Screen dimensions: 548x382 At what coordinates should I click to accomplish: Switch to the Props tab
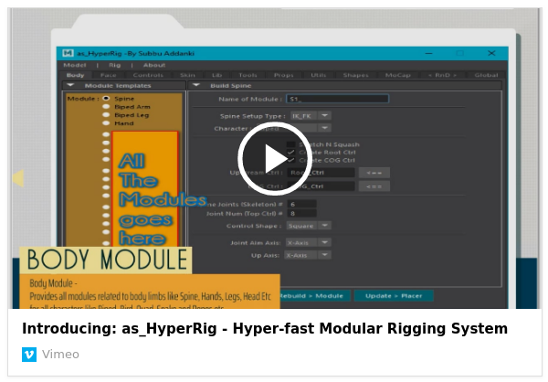(x=283, y=75)
